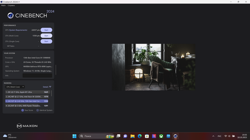Select the Intel Xeon W-3265M ranking entry
This screenshot has width=250, height=140.
27,97
